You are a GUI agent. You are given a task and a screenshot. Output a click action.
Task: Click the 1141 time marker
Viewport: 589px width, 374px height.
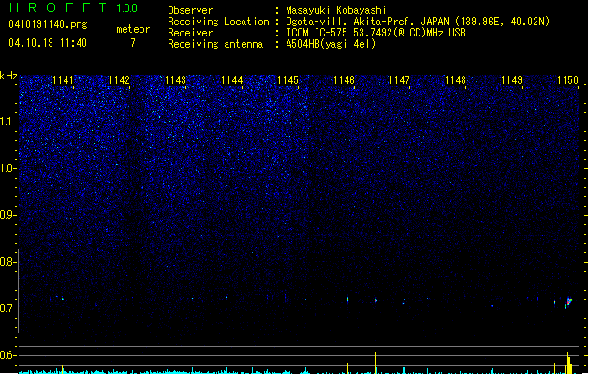tap(63, 80)
